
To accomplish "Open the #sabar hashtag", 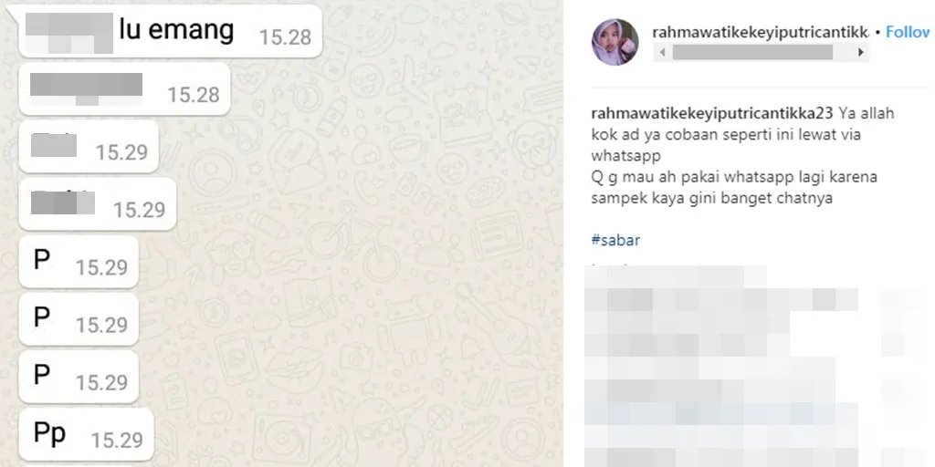I will pos(615,240).
